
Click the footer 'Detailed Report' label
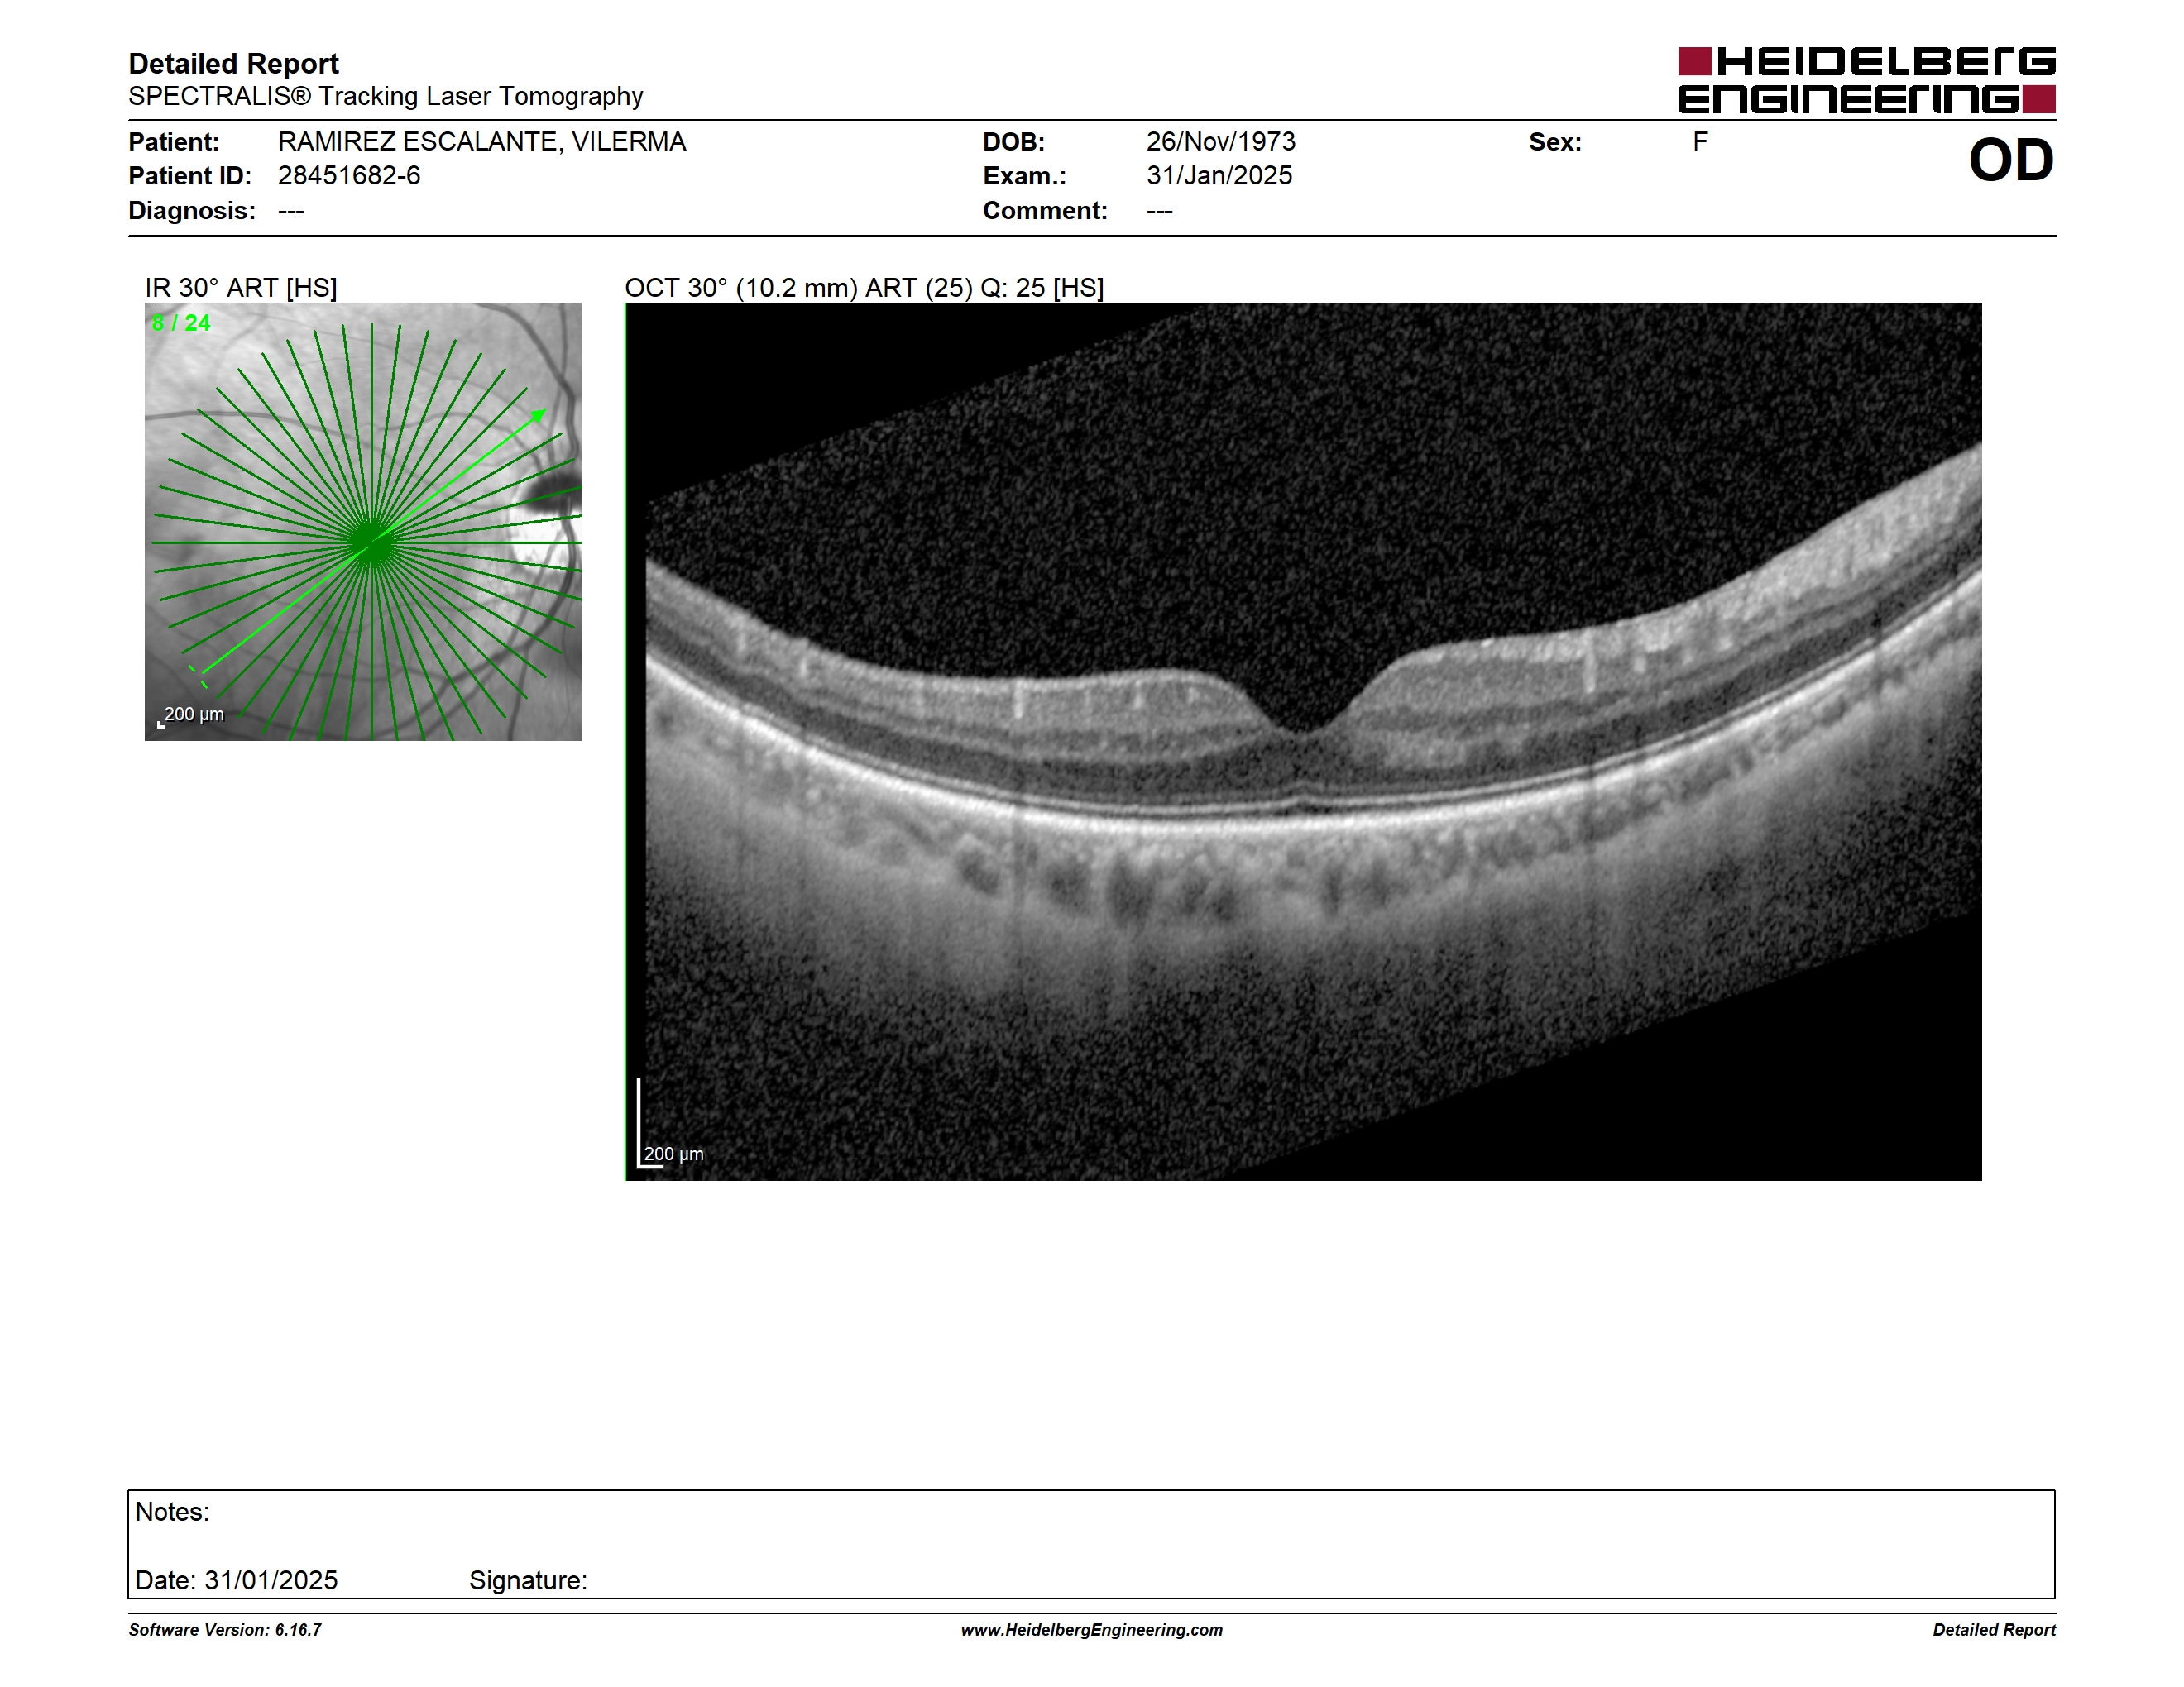1994,1630
